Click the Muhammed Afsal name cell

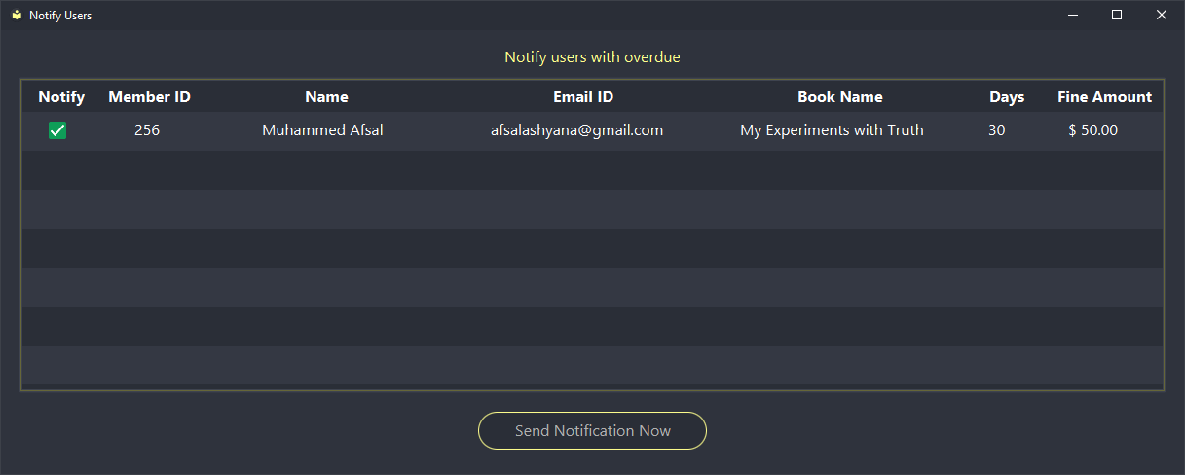322,130
